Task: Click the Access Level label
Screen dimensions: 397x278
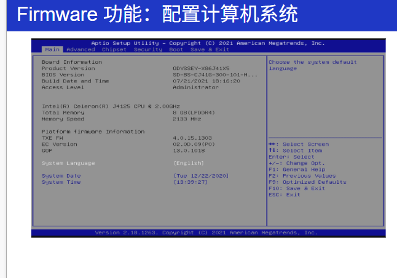Action: pyautogui.click(x=63, y=87)
